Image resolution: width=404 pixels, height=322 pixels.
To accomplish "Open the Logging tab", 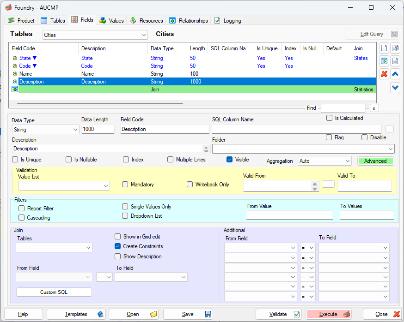I will point(227,21).
